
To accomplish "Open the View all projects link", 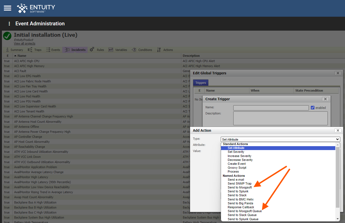I will click(24, 43).
